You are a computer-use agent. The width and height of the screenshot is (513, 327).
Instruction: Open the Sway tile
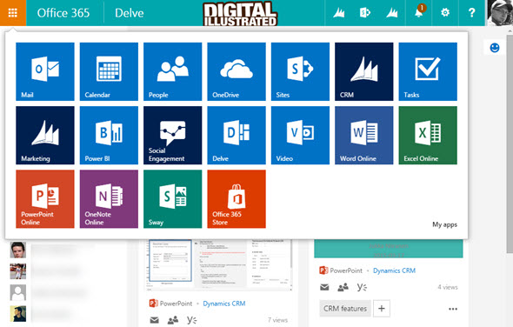click(173, 199)
